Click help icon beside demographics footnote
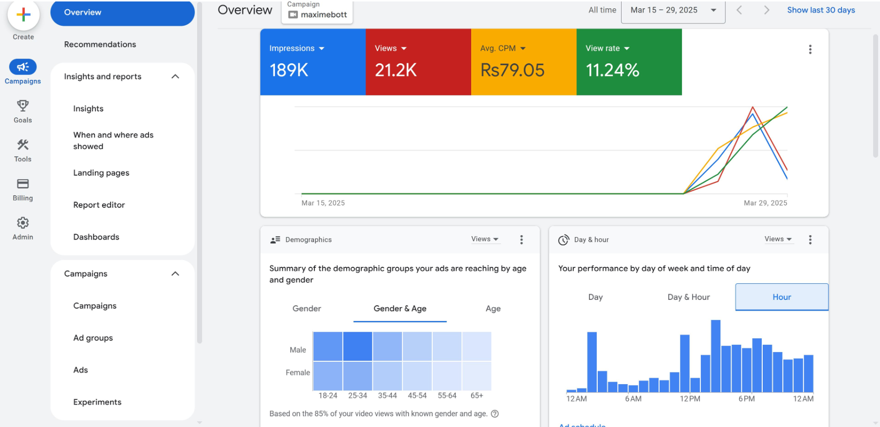Screen dimensions: 880x427 click(x=495, y=414)
